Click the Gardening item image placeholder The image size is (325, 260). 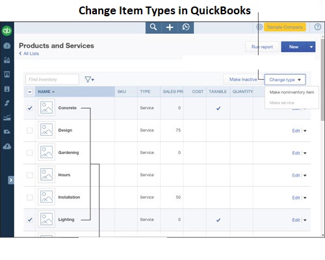(x=46, y=152)
